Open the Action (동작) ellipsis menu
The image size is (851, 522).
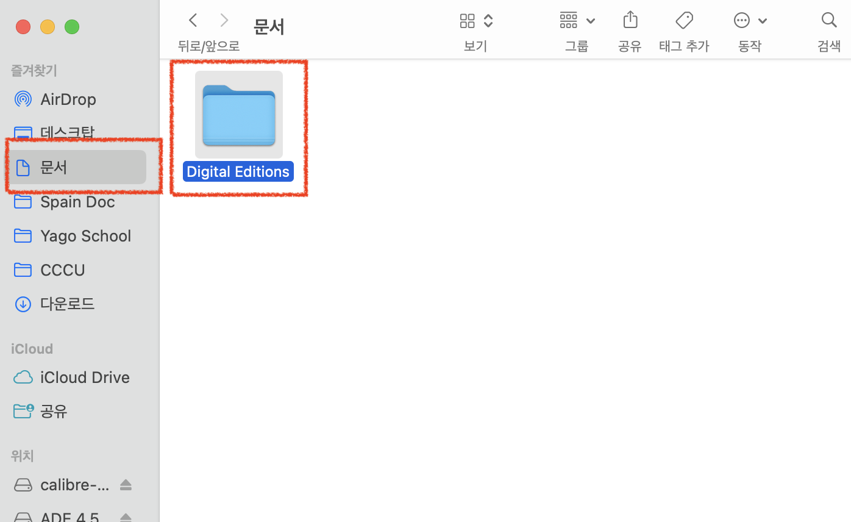750,21
